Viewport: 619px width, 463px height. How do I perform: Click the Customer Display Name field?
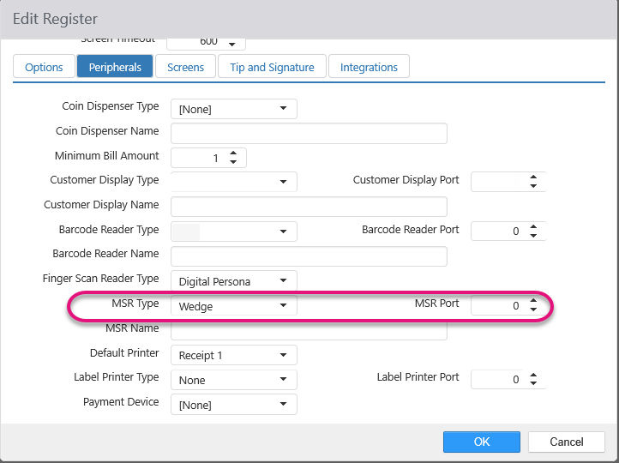309,207
